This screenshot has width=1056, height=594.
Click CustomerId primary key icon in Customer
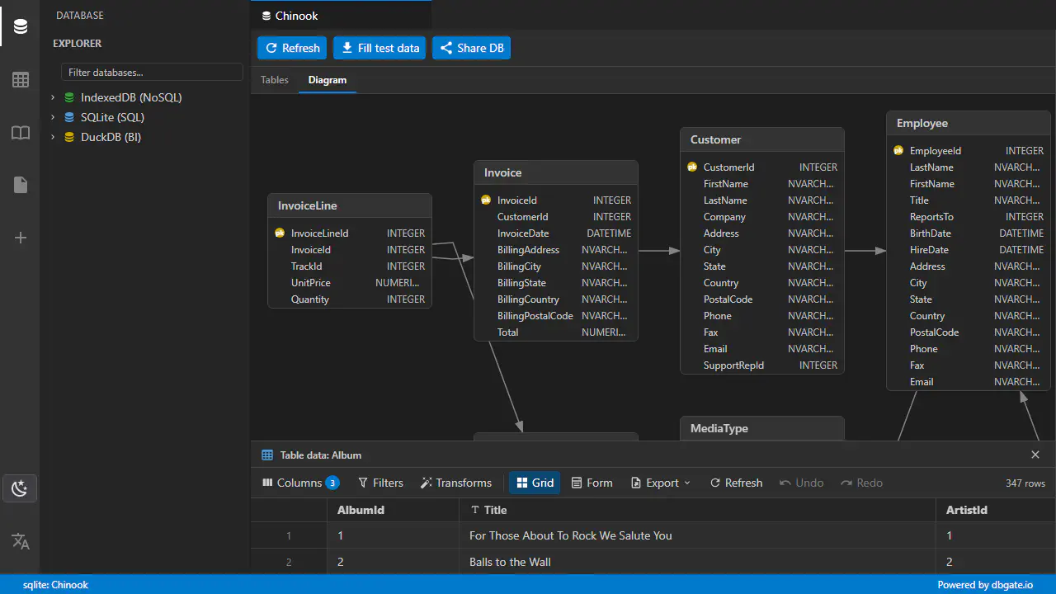(x=692, y=167)
